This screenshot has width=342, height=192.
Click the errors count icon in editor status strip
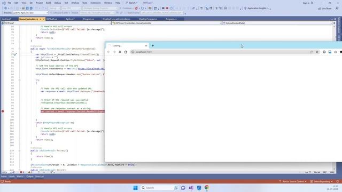coord(21,172)
